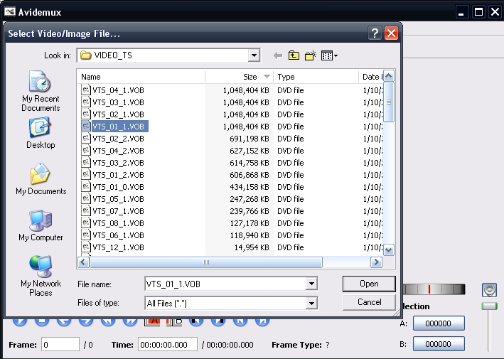This screenshot has height=359, width=504.
Task: Click the VTS_04_2.VOB file icon
Action: pyautogui.click(x=86, y=151)
